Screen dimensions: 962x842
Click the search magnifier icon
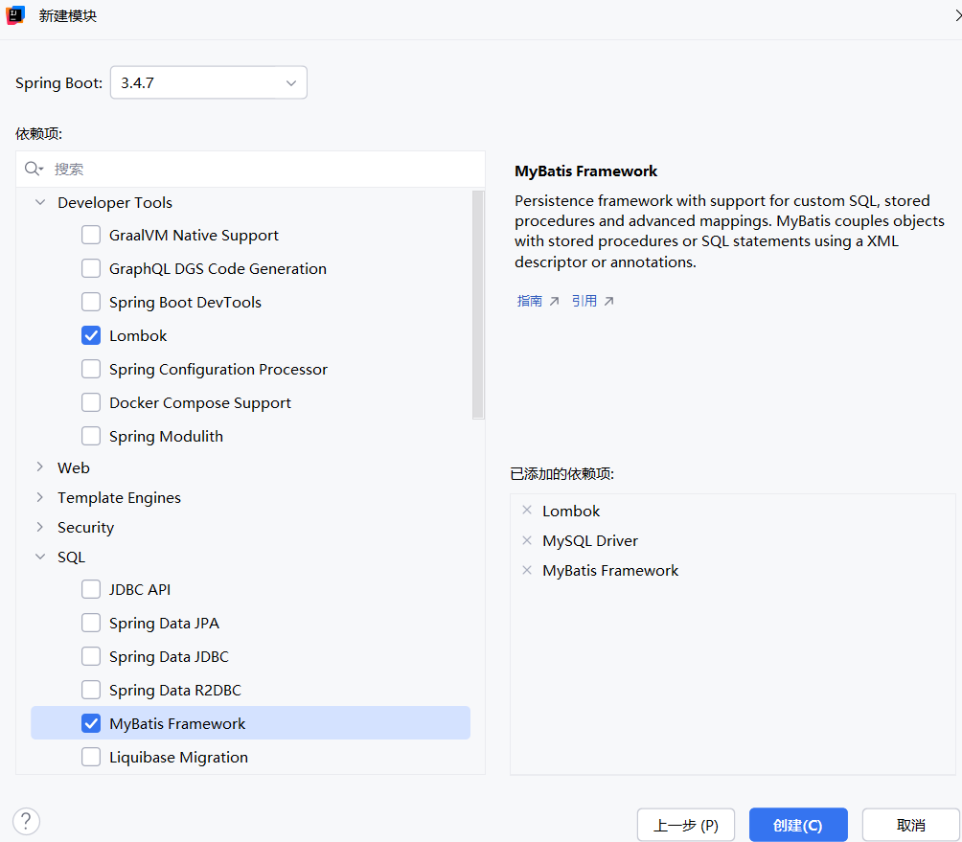34,169
